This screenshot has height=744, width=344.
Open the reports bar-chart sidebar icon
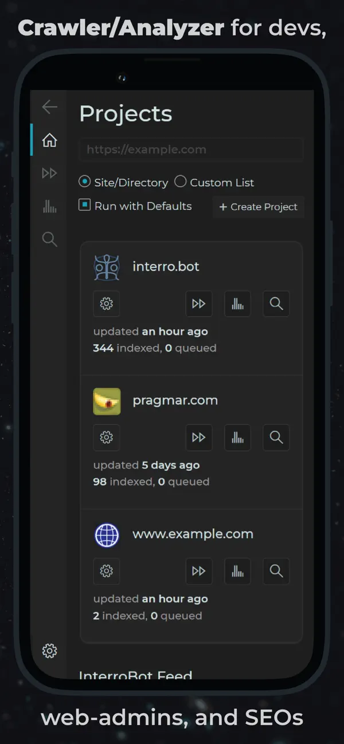tap(50, 206)
